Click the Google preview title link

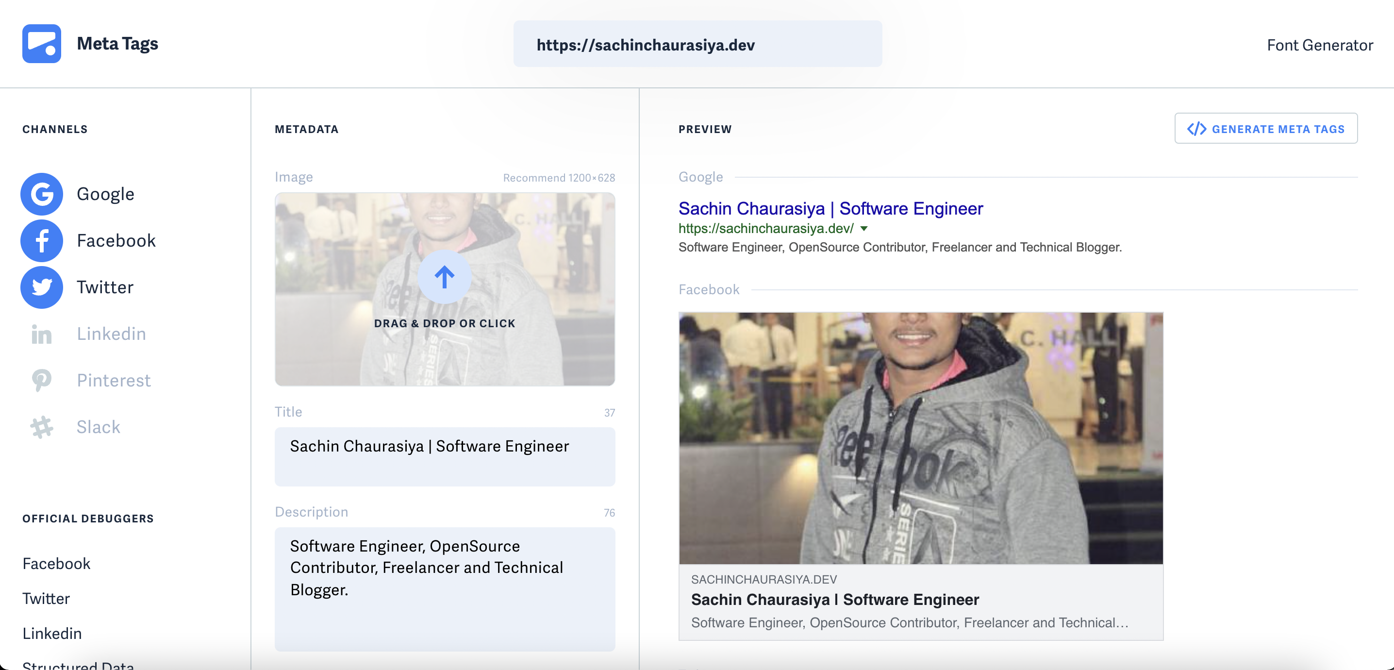[830, 208]
